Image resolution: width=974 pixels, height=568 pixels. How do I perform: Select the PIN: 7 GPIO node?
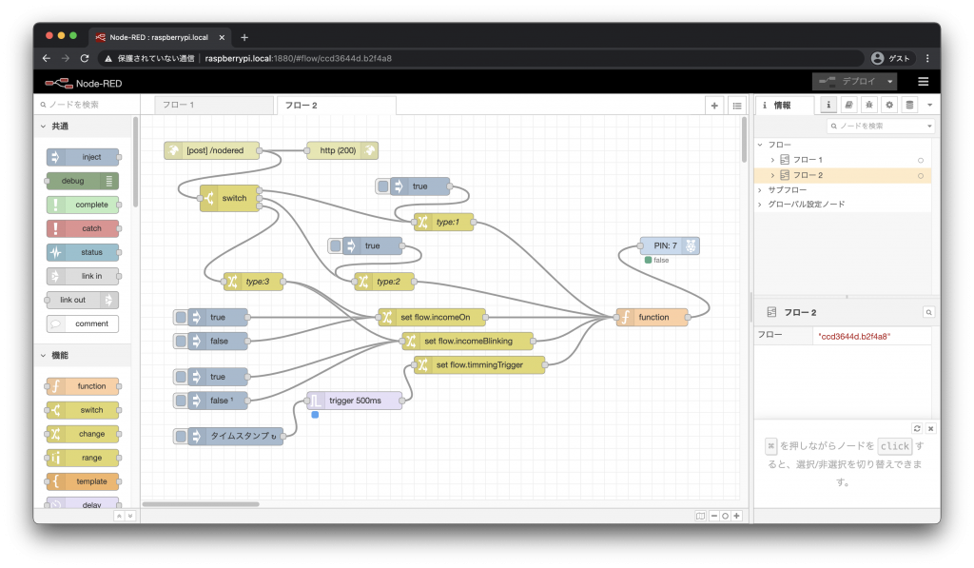670,245
